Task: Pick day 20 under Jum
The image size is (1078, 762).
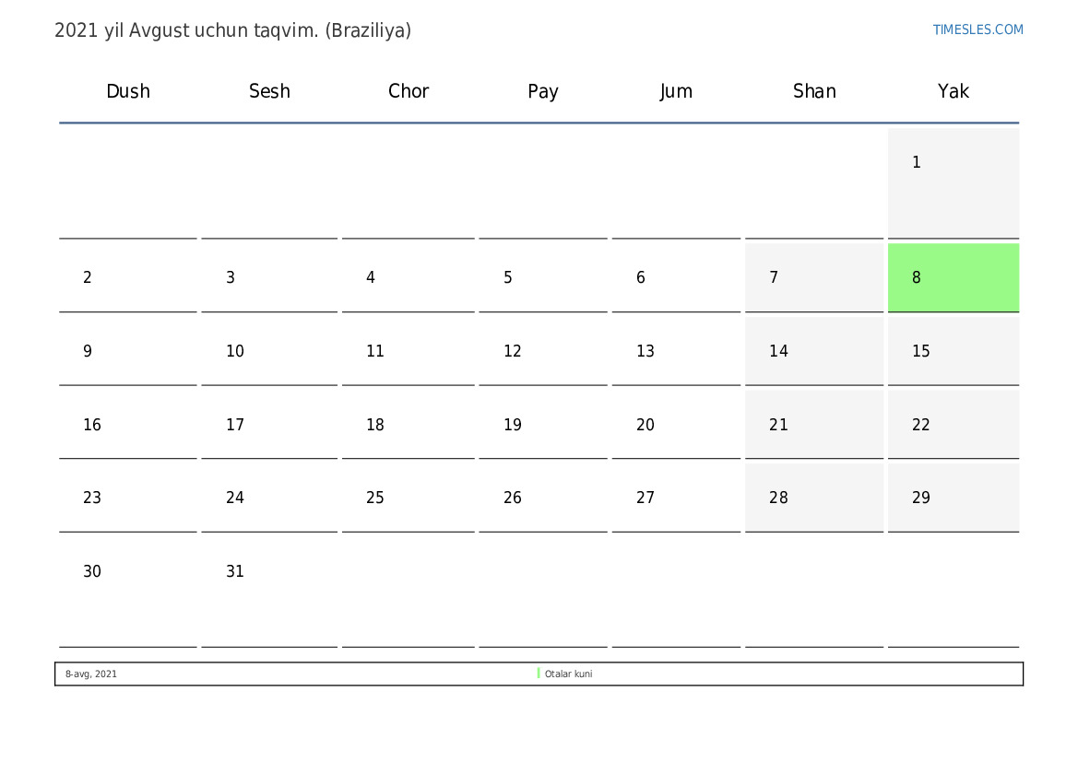Action: 676,425
